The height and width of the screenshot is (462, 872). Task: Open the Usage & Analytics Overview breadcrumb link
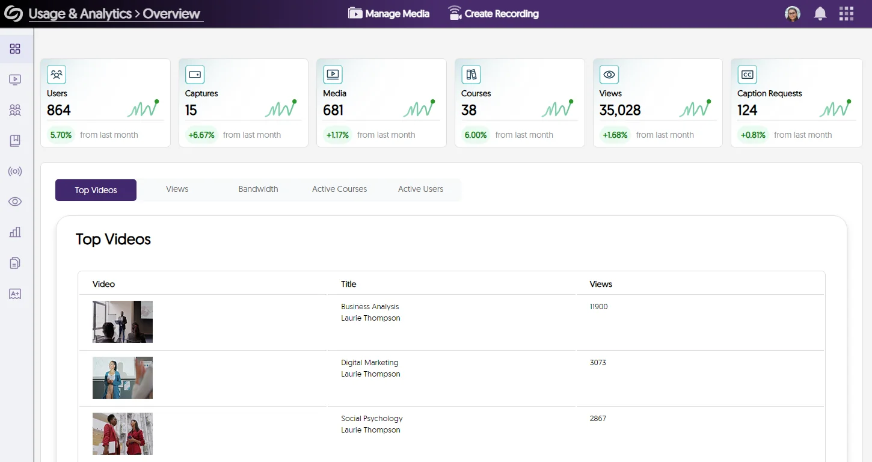pyautogui.click(x=115, y=13)
